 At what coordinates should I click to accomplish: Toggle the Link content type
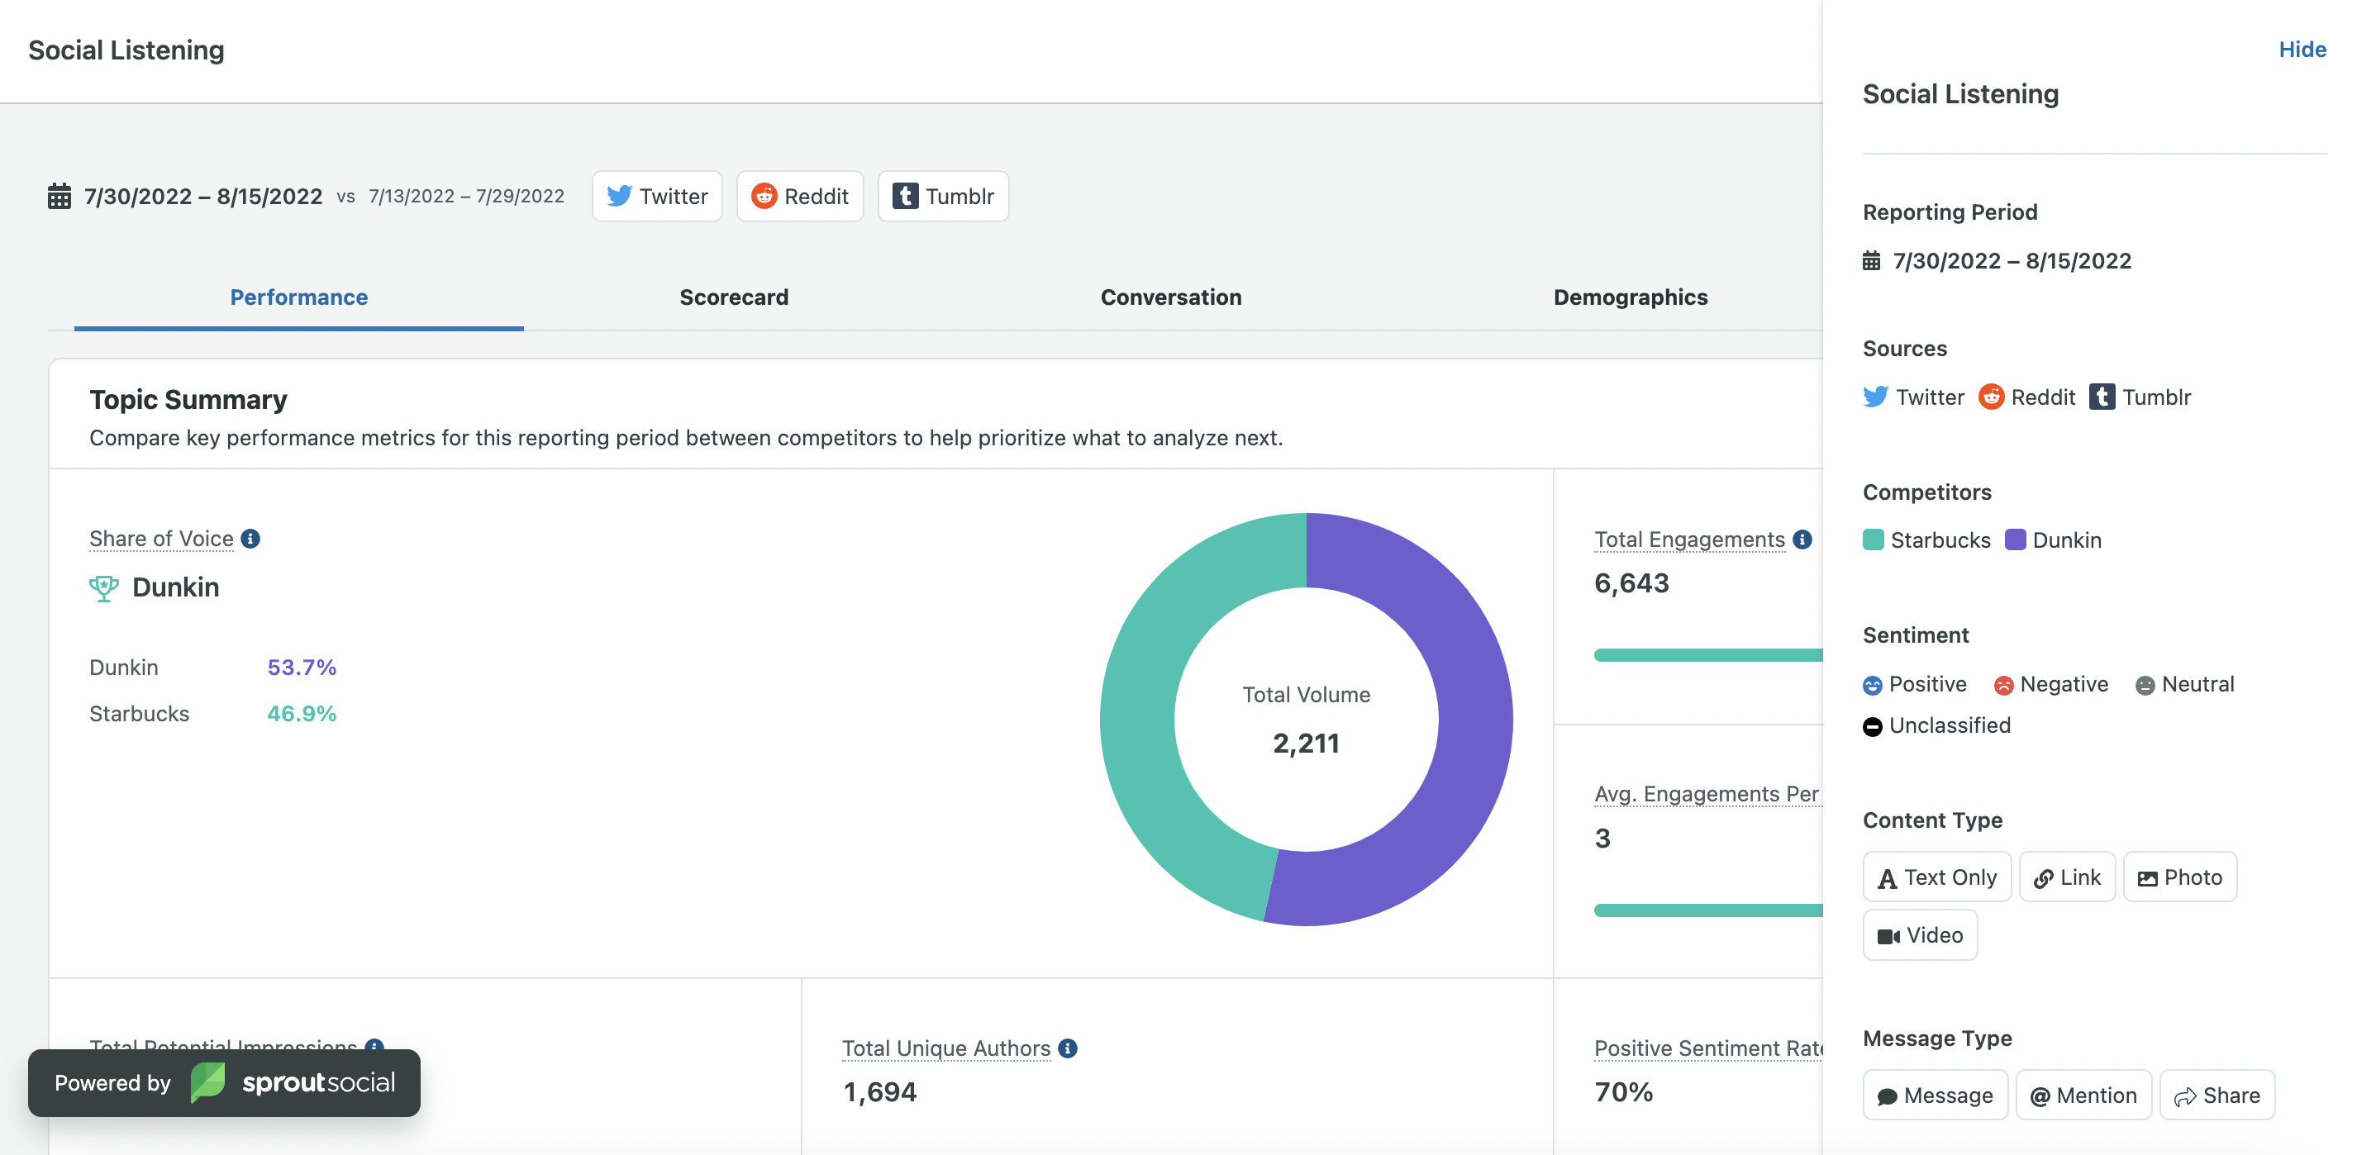(x=2067, y=877)
